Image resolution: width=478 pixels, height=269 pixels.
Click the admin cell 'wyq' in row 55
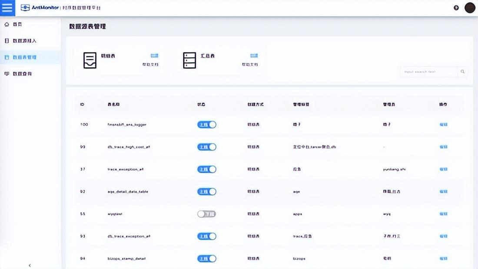[x=387, y=214]
